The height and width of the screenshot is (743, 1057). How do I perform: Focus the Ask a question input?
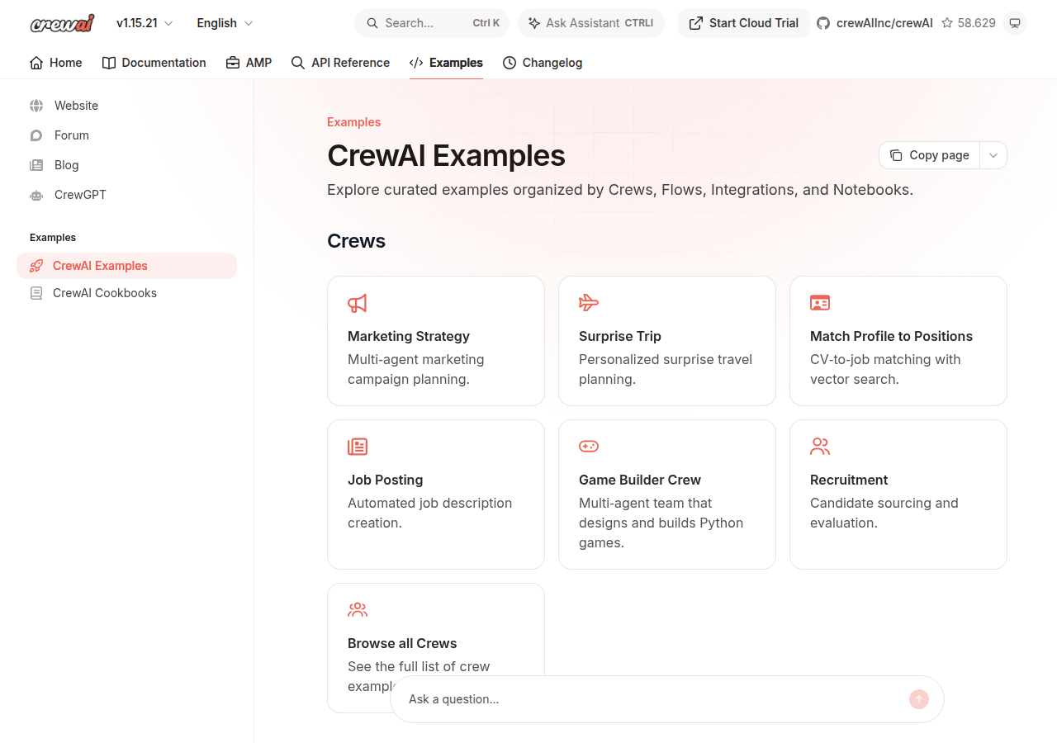coord(652,699)
